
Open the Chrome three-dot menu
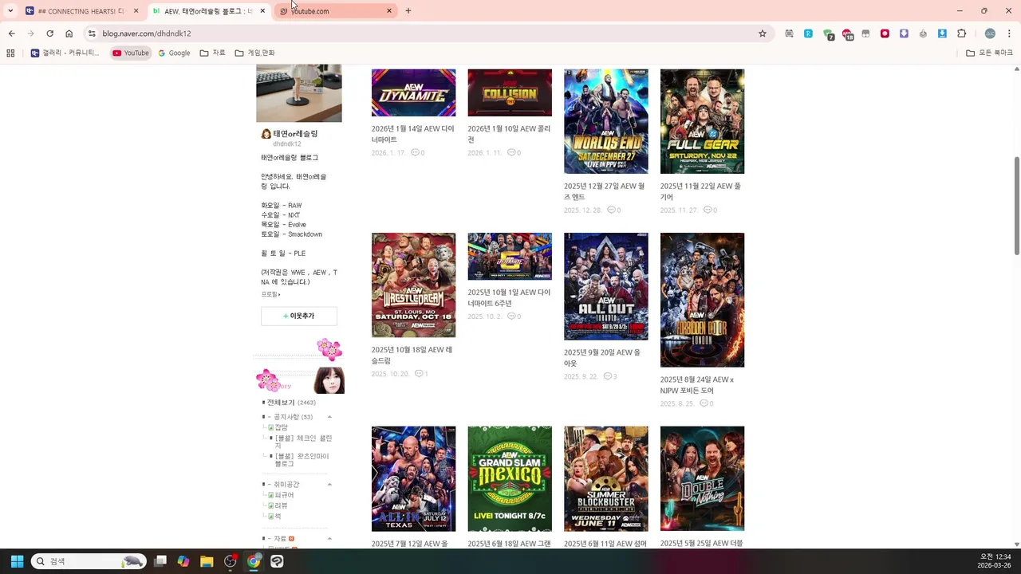[1009, 33]
